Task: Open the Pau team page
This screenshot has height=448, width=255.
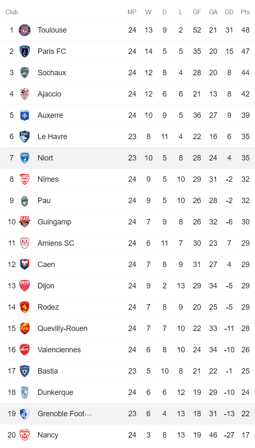Action: pyautogui.click(x=44, y=200)
